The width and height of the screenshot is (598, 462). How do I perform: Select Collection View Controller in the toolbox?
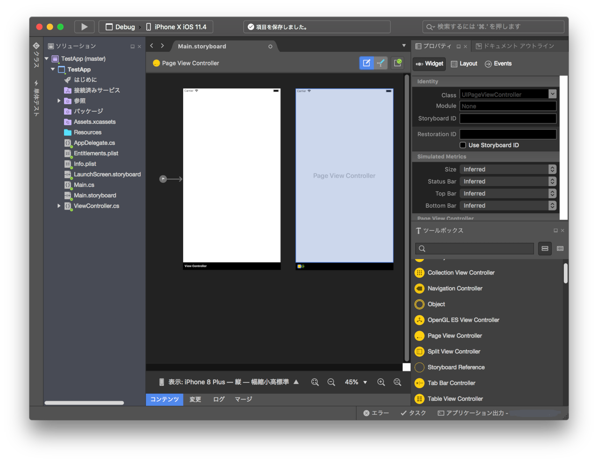455,273
